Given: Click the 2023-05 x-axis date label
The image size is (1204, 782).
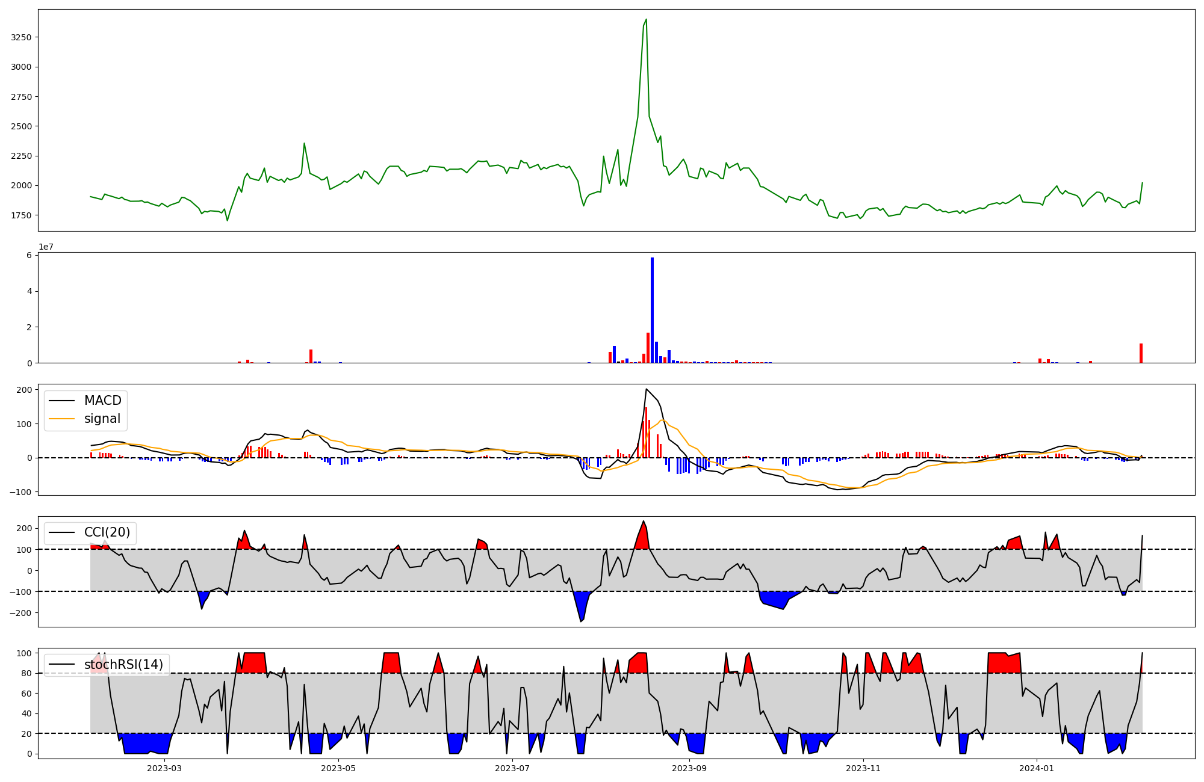Looking at the screenshot, I should 338,768.
